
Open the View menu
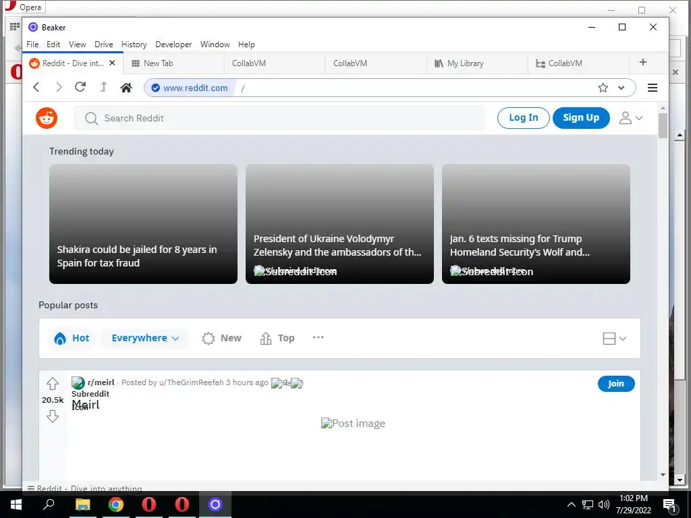pyautogui.click(x=77, y=45)
